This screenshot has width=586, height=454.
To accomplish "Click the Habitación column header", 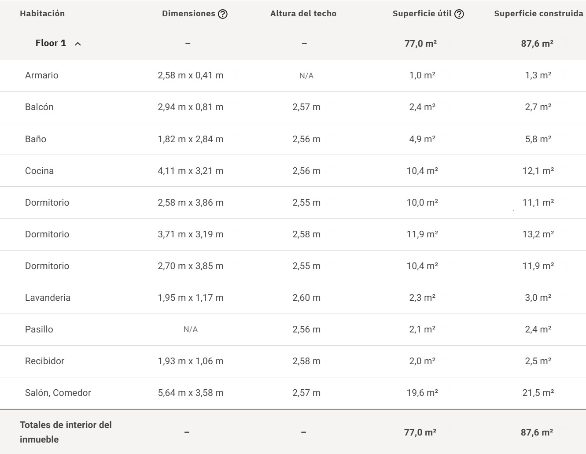I will click(42, 14).
